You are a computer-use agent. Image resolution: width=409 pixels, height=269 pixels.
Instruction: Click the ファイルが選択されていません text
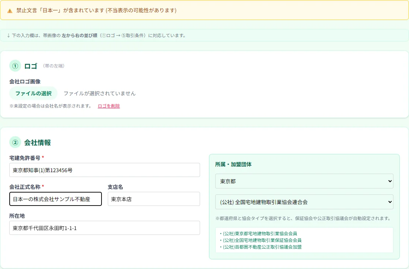click(x=100, y=93)
